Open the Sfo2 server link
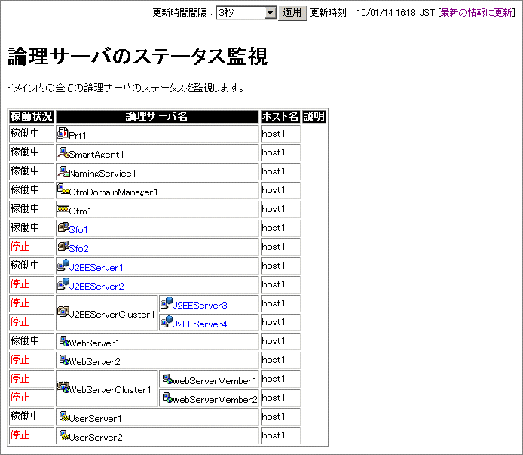The image size is (523, 455). pyautogui.click(x=78, y=249)
